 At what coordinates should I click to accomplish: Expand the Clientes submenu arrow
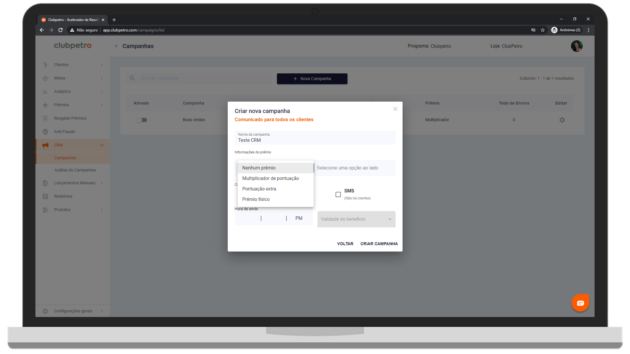102,65
